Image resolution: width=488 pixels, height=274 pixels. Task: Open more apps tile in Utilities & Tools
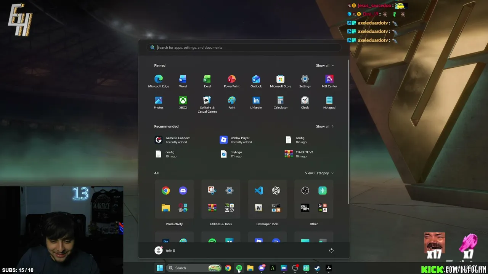(x=229, y=208)
